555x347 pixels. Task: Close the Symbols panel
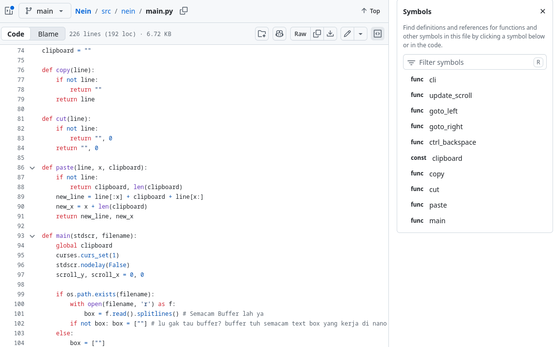543,11
